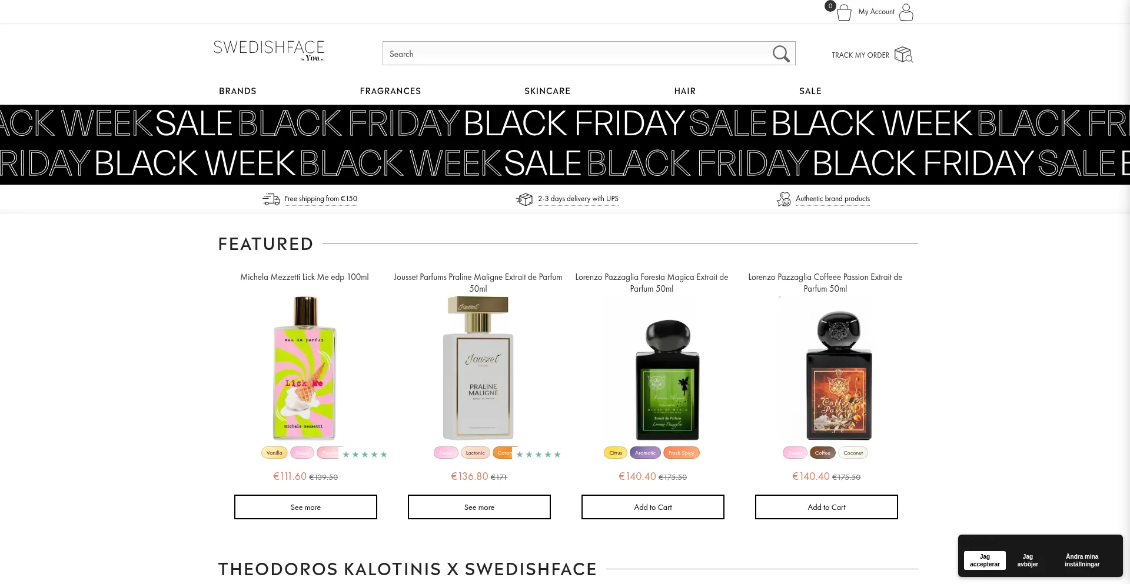
Task: Open the shopping cart bag icon
Action: click(843, 12)
